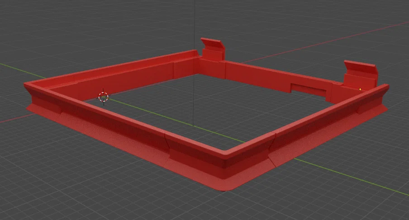409x220 pixels.
Task: Click the orange object origin dot
Action: 360,89
